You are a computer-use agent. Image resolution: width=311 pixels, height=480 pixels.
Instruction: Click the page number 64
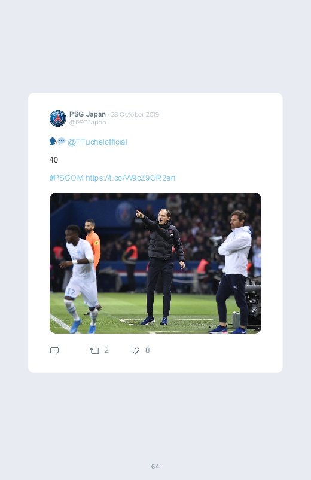click(155, 466)
